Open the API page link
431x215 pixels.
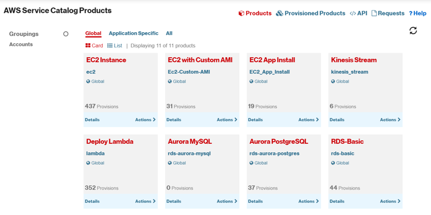tap(358, 14)
